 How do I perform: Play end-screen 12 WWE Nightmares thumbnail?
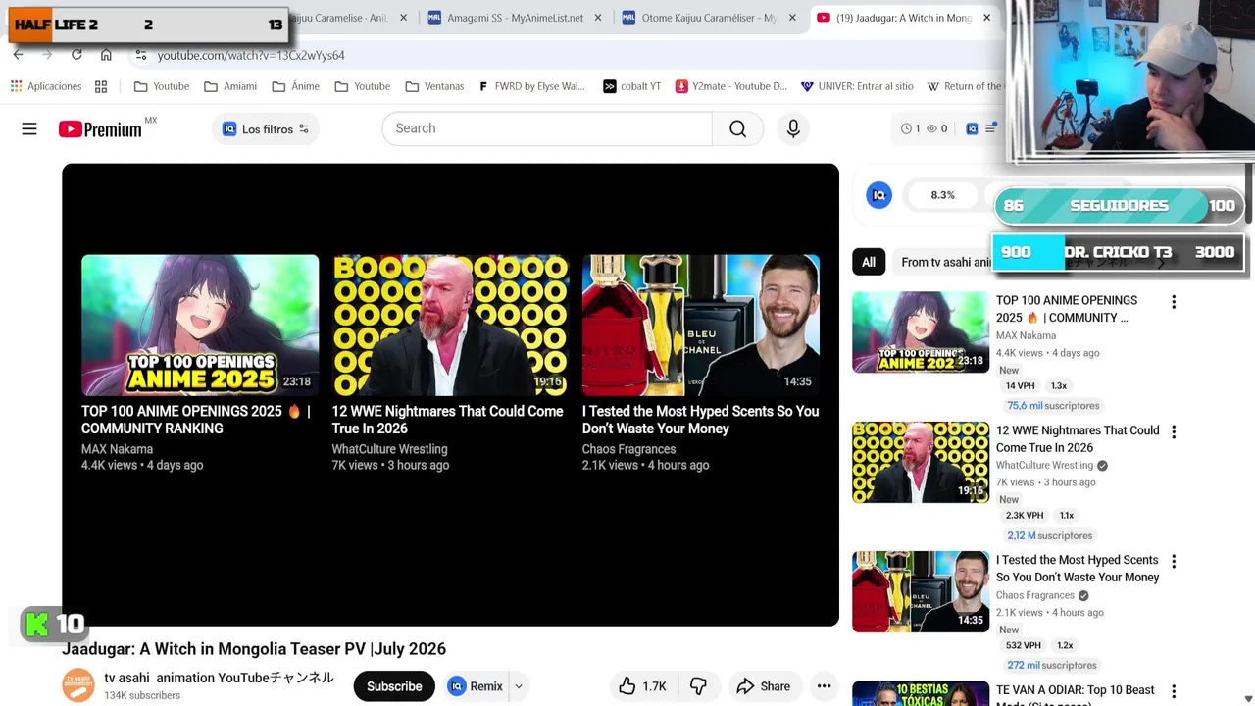[450, 326]
